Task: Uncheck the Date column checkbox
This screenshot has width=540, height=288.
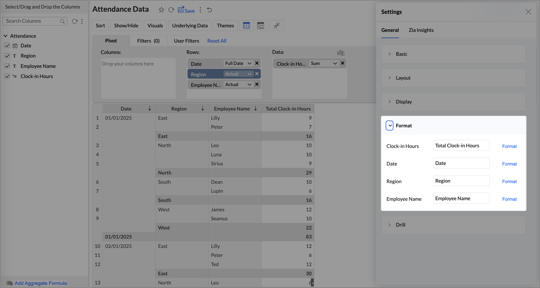Action: pos(7,45)
